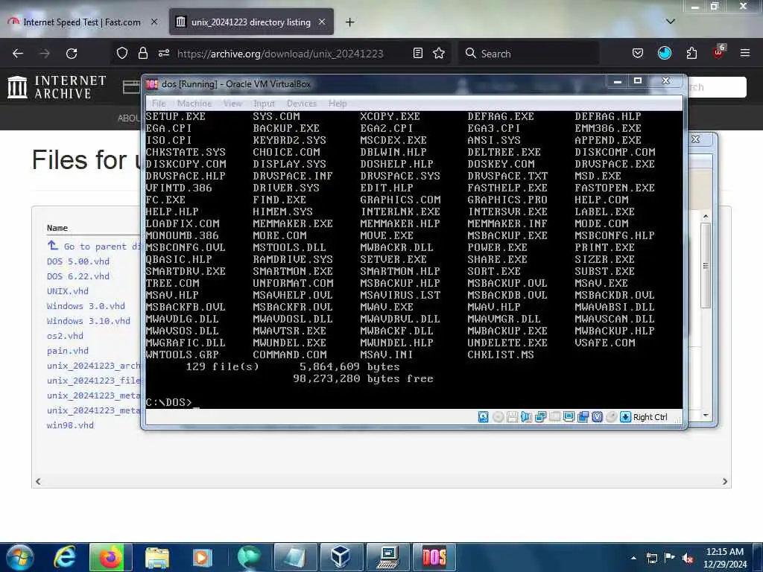Click the tracking protection shield icon
The image size is (763, 572).
coord(122,54)
